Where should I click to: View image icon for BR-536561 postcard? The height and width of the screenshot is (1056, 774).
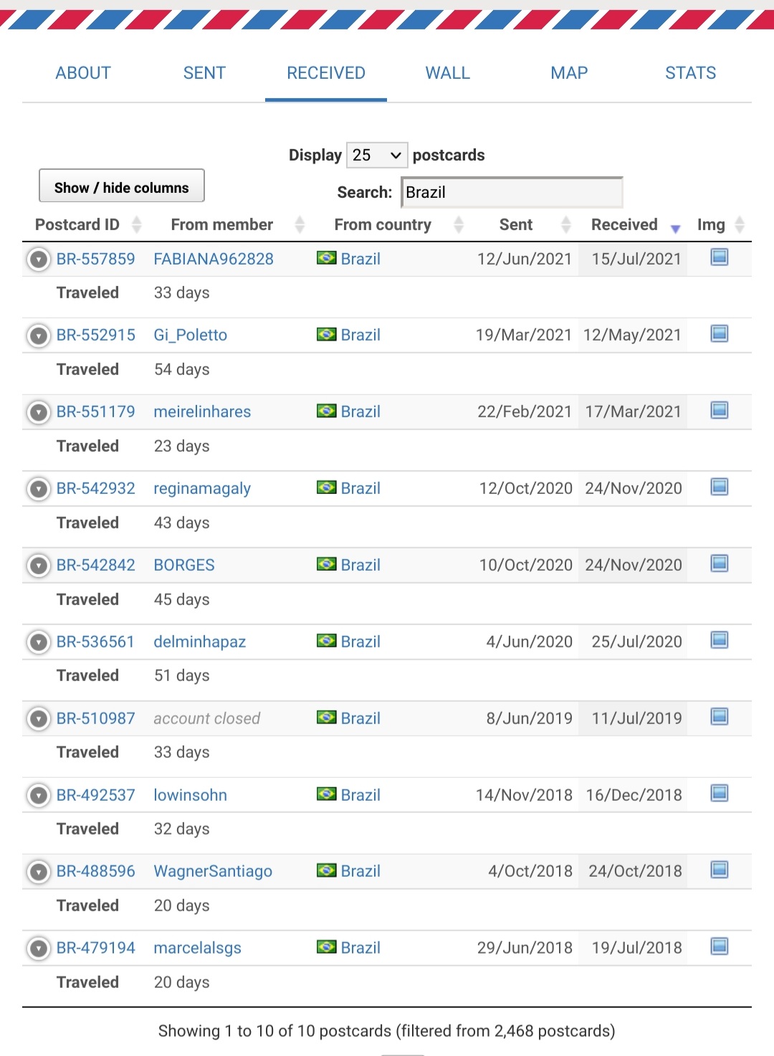[x=719, y=640]
